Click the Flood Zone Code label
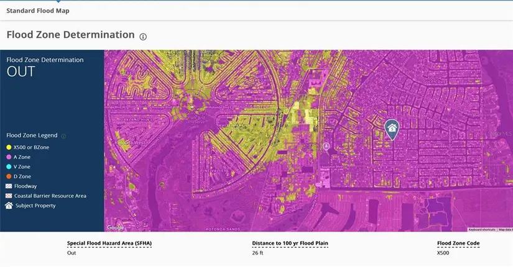The height and width of the screenshot is (267, 513). coord(458,243)
